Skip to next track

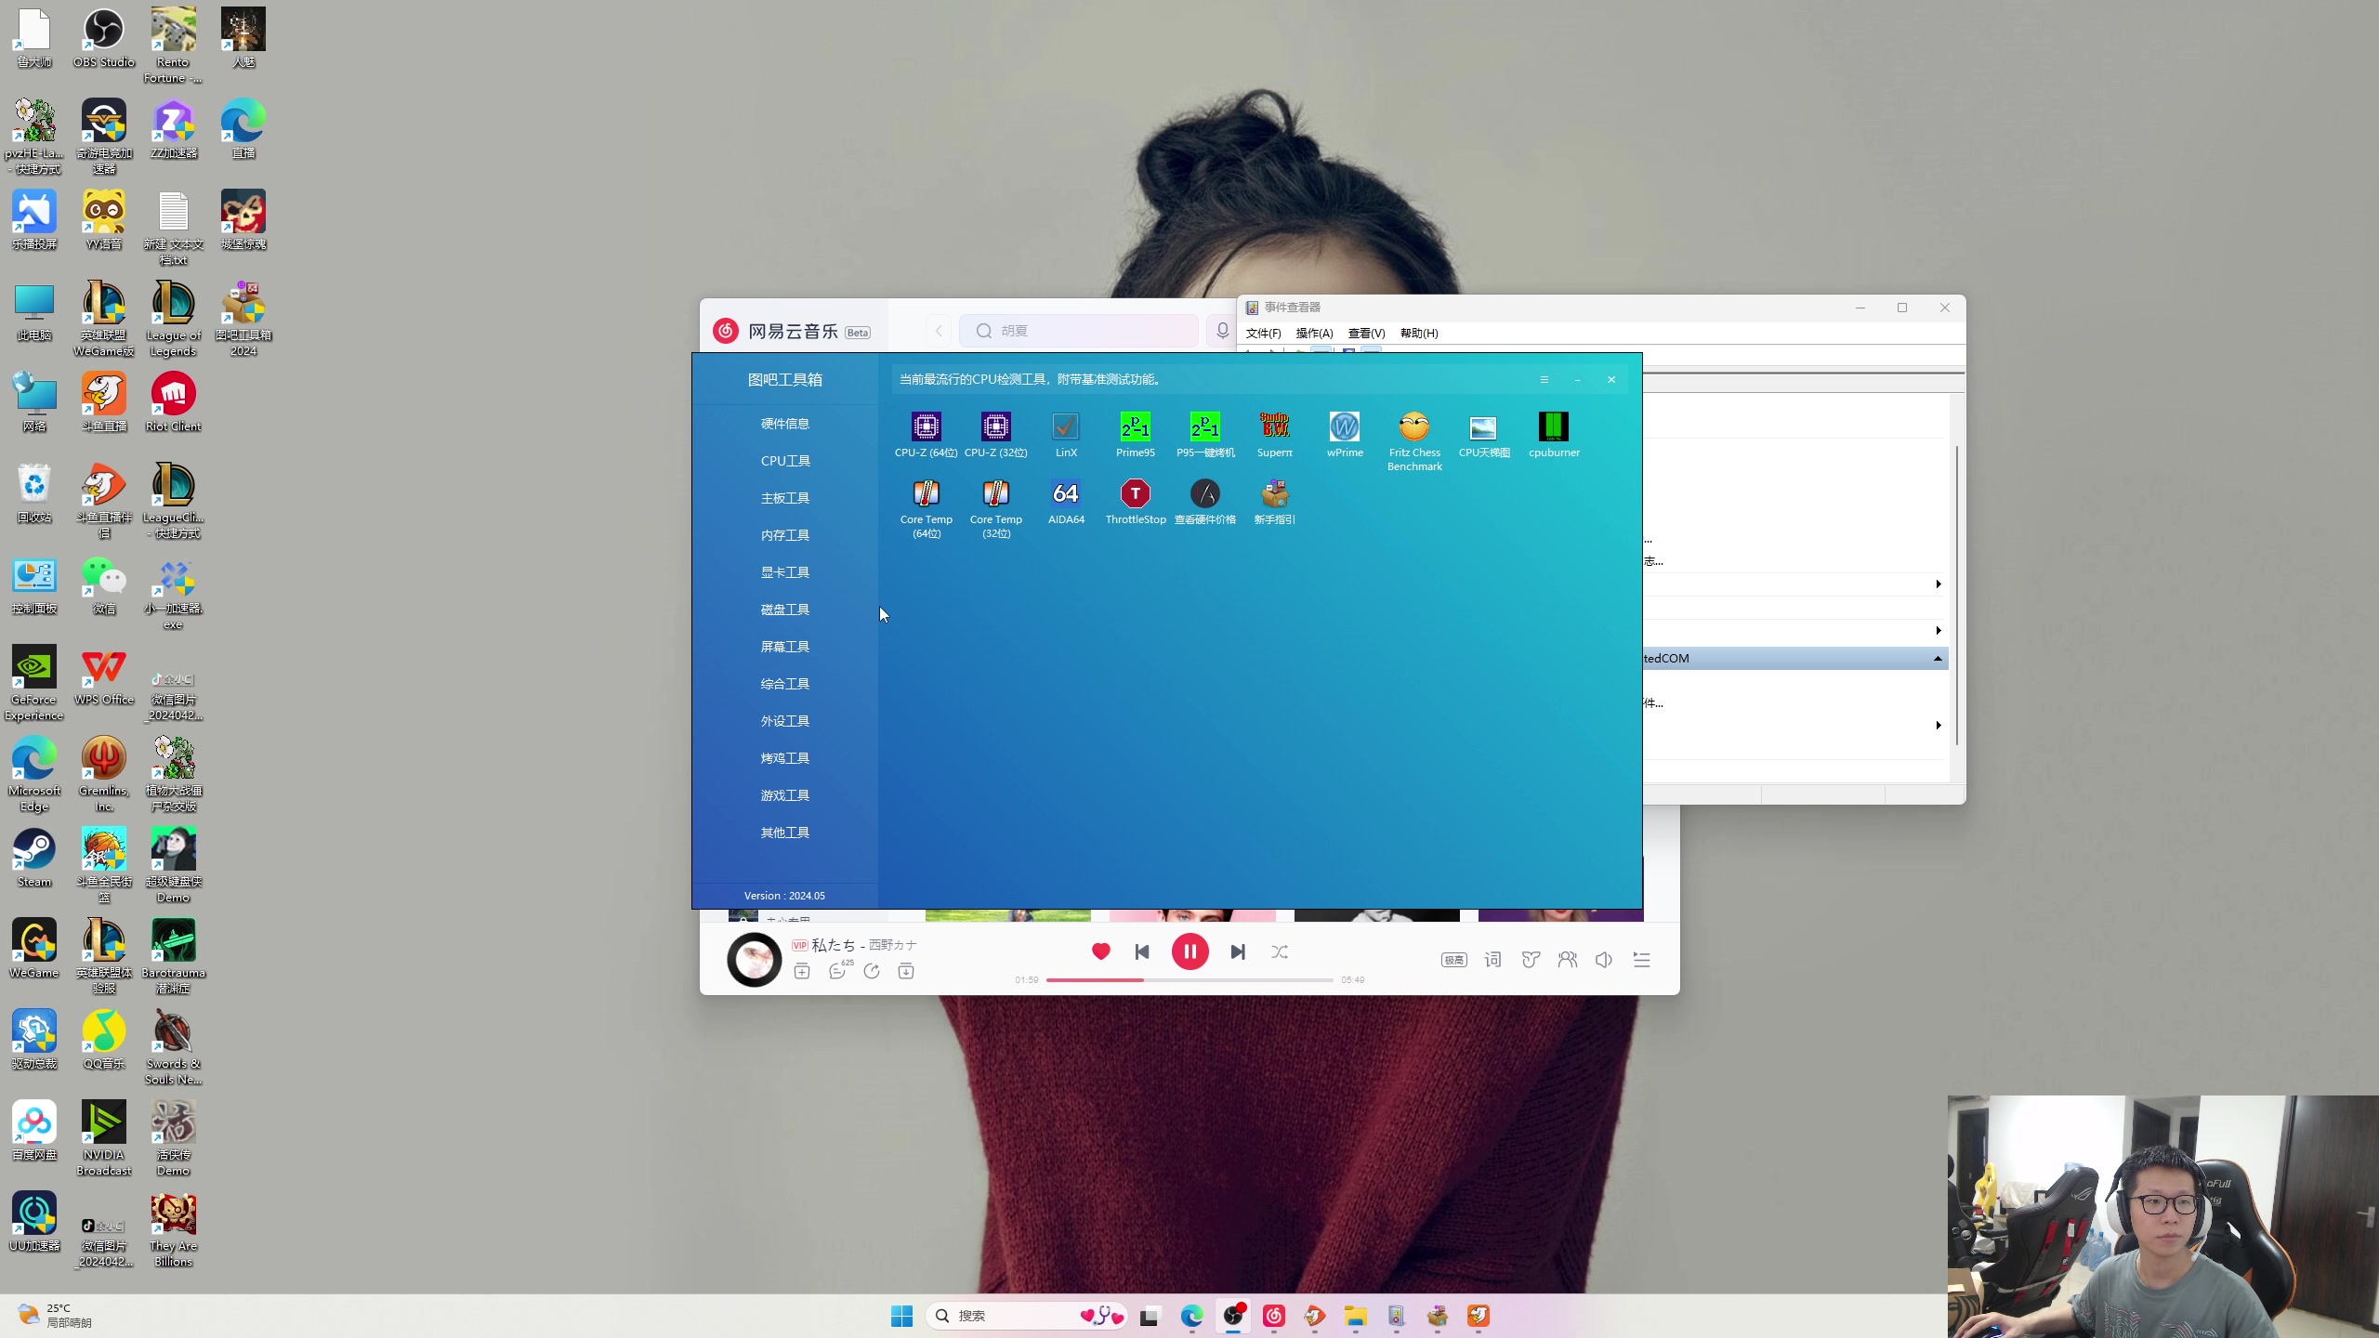[1238, 951]
